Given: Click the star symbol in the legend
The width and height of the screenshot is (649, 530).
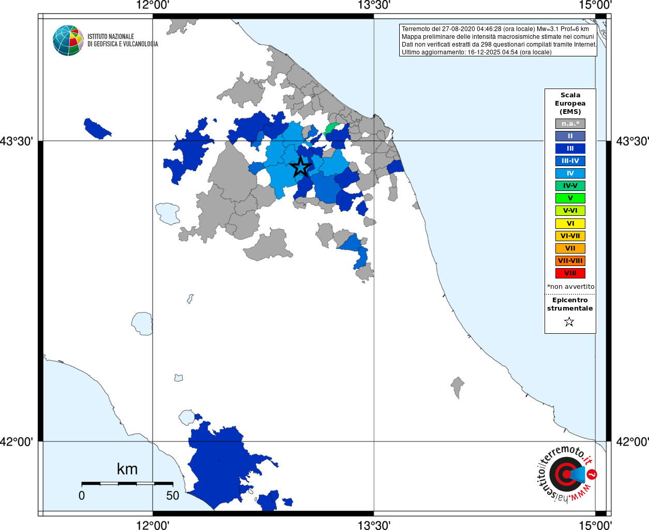Looking at the screenshot, I should click(569, 322).
